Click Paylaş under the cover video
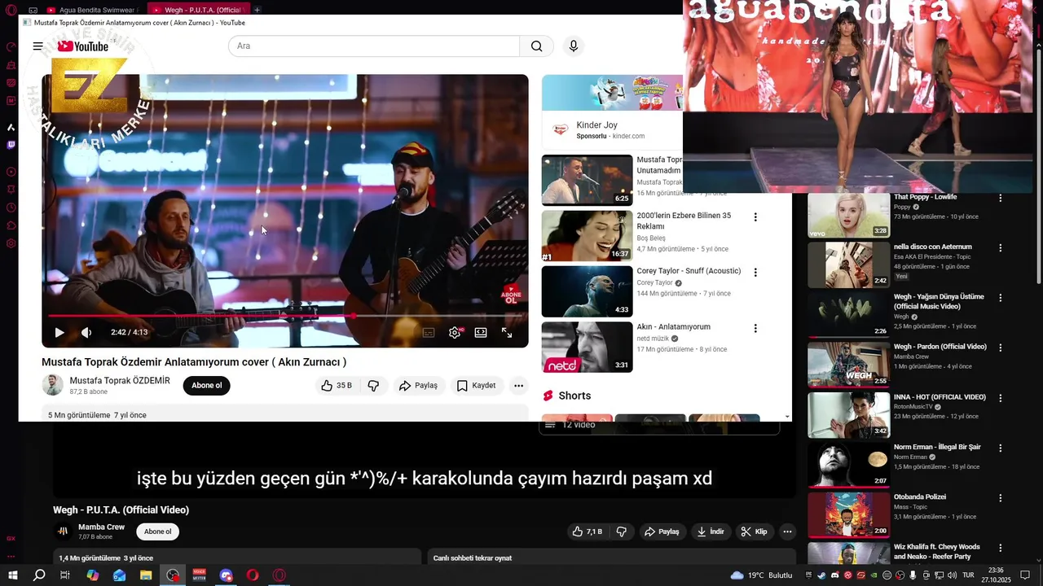 pos(418,385)
